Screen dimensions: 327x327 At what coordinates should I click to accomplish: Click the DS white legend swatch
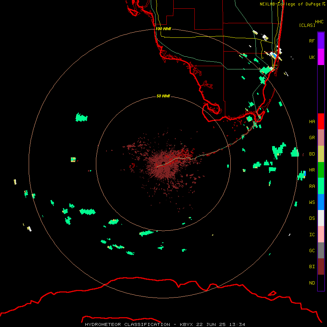coord(321,218)
